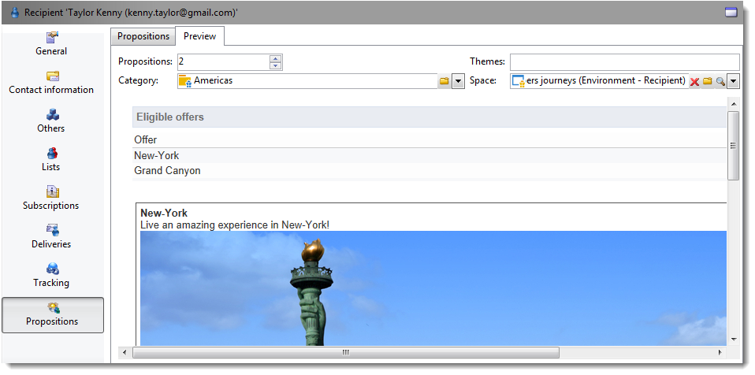Click the horizontal scrollbar left arrow
The height and width of the screenshot is (375, 755).
click(125, 352)
